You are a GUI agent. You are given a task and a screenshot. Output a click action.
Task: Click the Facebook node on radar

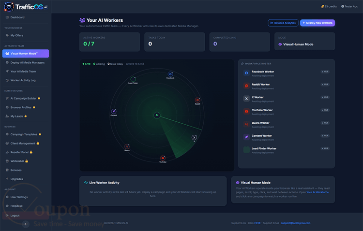click(x=170, y=74)
